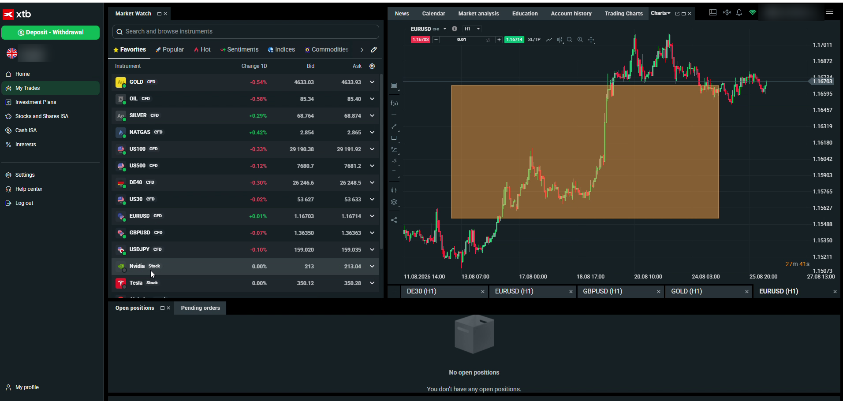This screenshot has width=843, height=401.
Task: Increase volume with plus button
Action: (499, 40)
